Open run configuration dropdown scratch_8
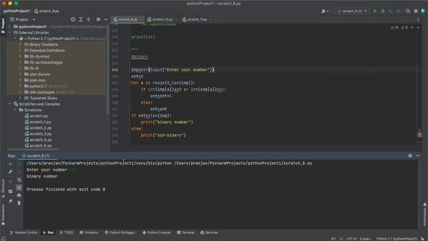This screenshot has height=241, width=428. 352,11
